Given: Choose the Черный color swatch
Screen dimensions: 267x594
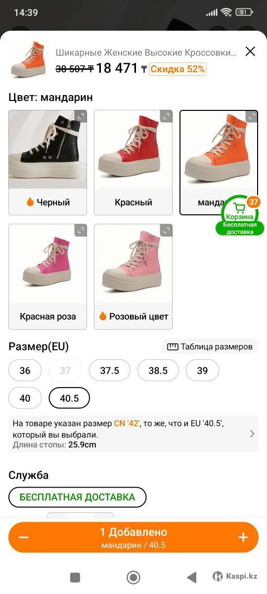Looking at the screenshot, I should (x=47, y=162).
